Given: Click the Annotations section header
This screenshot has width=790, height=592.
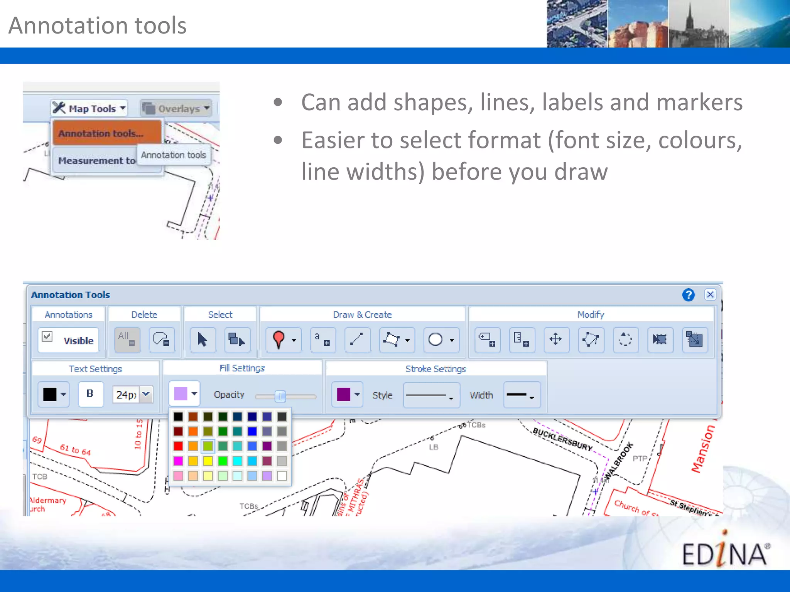Looking at the screenshot, I should point(68,314).
